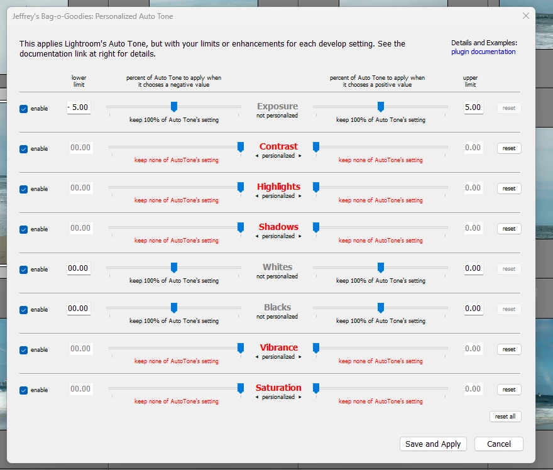Toggle the Vibrance enable checkbox

(x=24, y=350)
